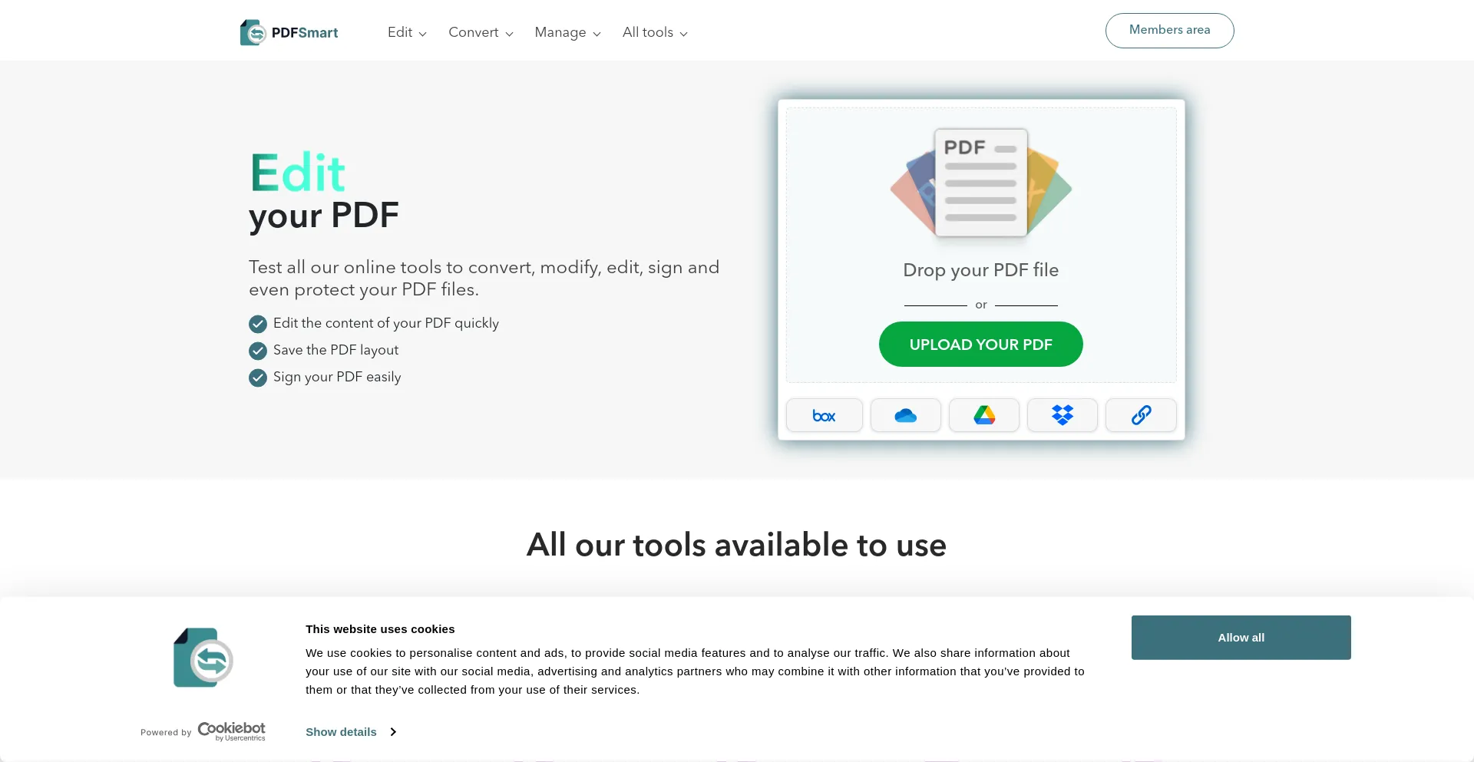Viewport: 1474px width, 762px height.
Task: Click the PDFSmart logo
Action: click(x=289, y=31)
